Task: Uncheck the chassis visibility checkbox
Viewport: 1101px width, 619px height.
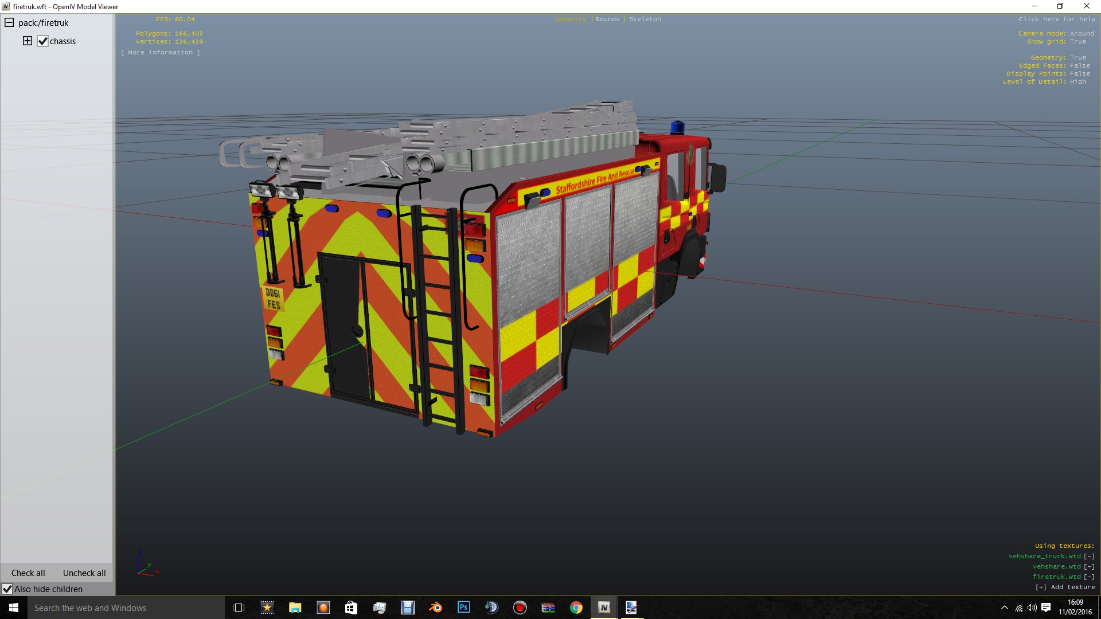Action: 42,41
